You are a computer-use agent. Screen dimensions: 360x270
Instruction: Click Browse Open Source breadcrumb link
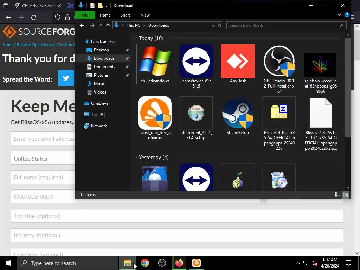coord(36,45)
